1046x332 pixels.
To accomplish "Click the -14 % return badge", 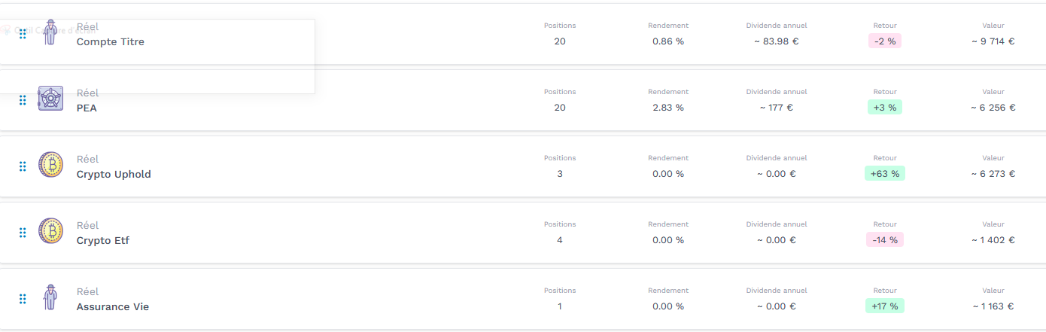I will [x=885, y=240].
